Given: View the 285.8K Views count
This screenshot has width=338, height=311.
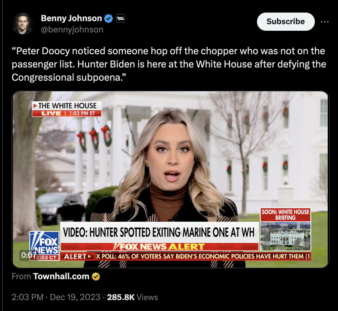Looking at the screenshot, I should (132, 297).
